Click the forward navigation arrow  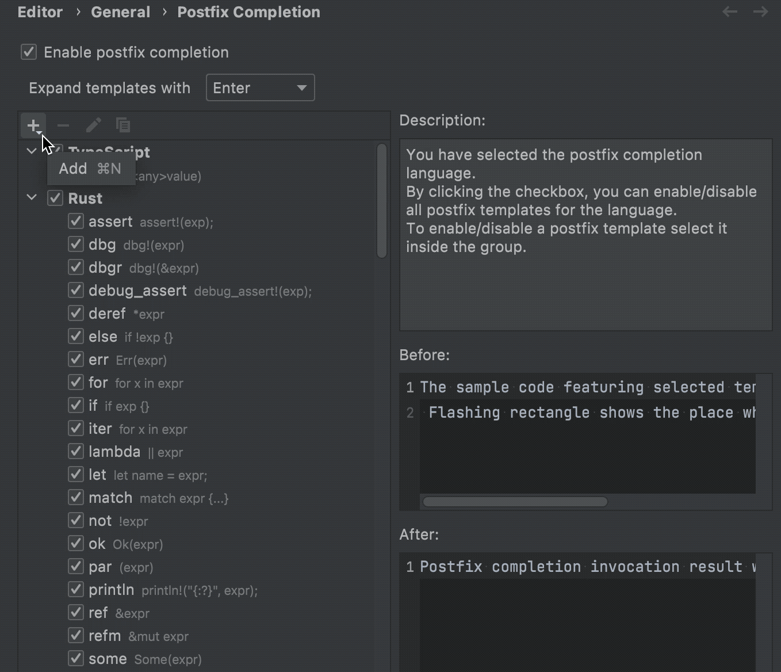pyautogui.click(x=760, y=12)
